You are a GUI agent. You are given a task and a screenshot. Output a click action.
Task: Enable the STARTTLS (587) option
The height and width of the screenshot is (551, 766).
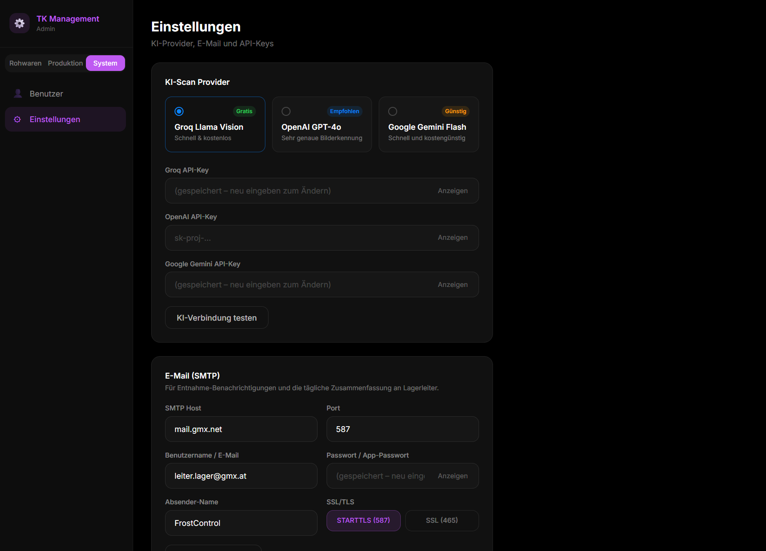363,520
